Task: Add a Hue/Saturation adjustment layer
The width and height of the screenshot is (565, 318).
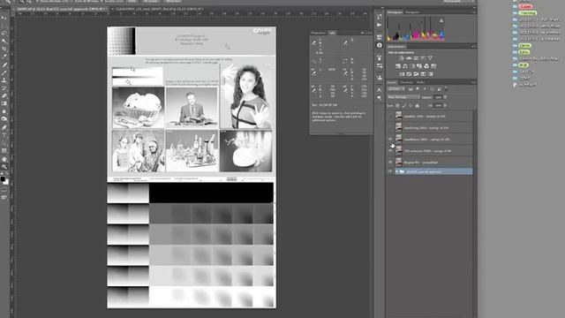Action: point(398,66)
